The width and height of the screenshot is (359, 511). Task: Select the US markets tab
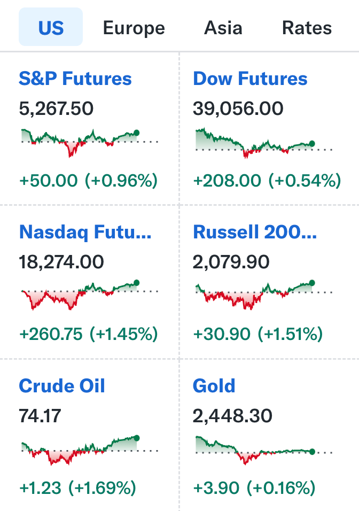(51, 27)
